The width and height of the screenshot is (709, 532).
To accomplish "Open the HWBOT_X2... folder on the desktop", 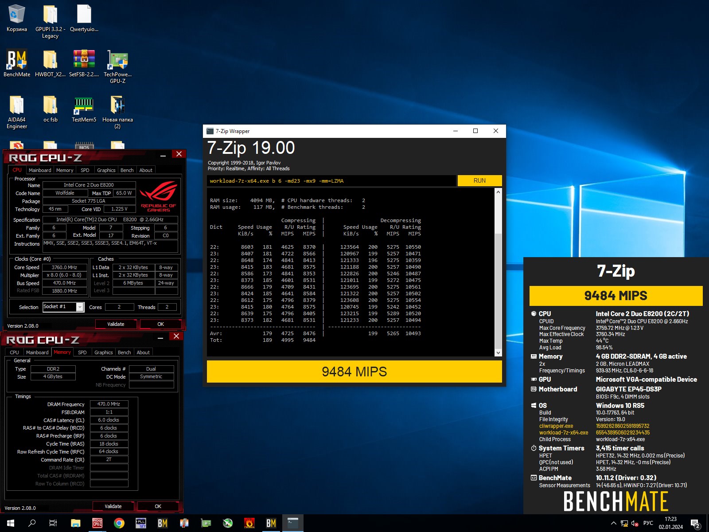I will [50, 63].
